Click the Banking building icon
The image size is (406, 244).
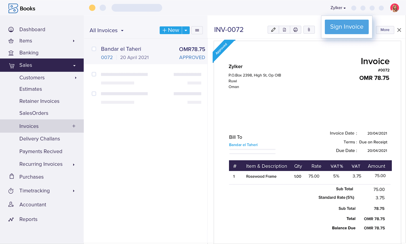(x=11, y=53)
